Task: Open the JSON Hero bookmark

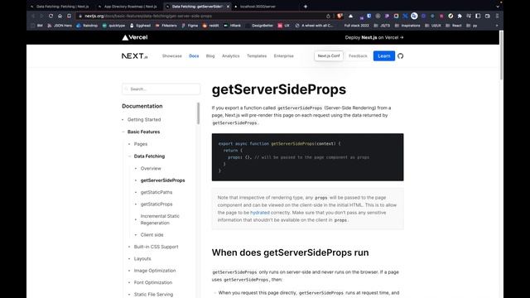Action: (x=60, y=26)
